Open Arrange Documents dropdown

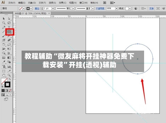click(x=113, y=3)
